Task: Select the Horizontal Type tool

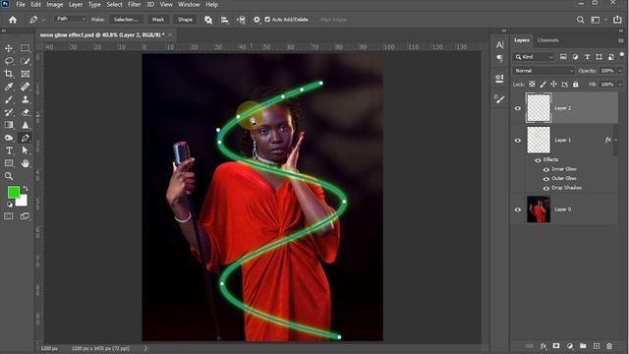Action: [x=9, y=150]
